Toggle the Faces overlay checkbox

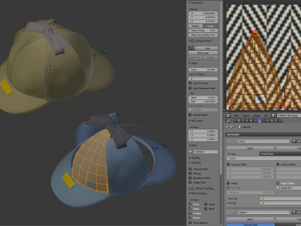190,204
